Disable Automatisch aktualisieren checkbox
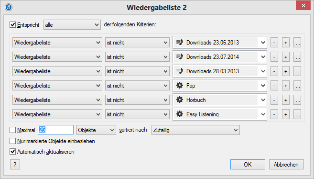This screenshot has height=179, width=314. pyautogui.click(x=12, y=152)
